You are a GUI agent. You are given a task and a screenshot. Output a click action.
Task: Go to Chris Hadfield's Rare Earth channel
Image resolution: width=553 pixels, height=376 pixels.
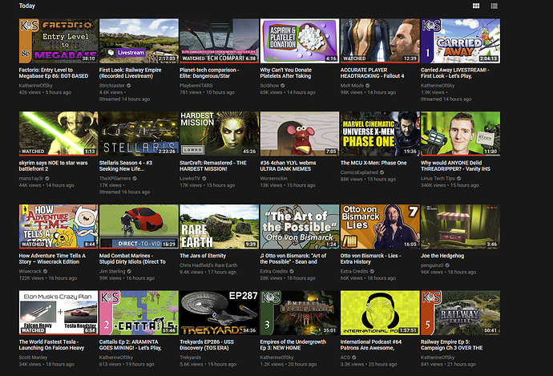tap(208, 265)
